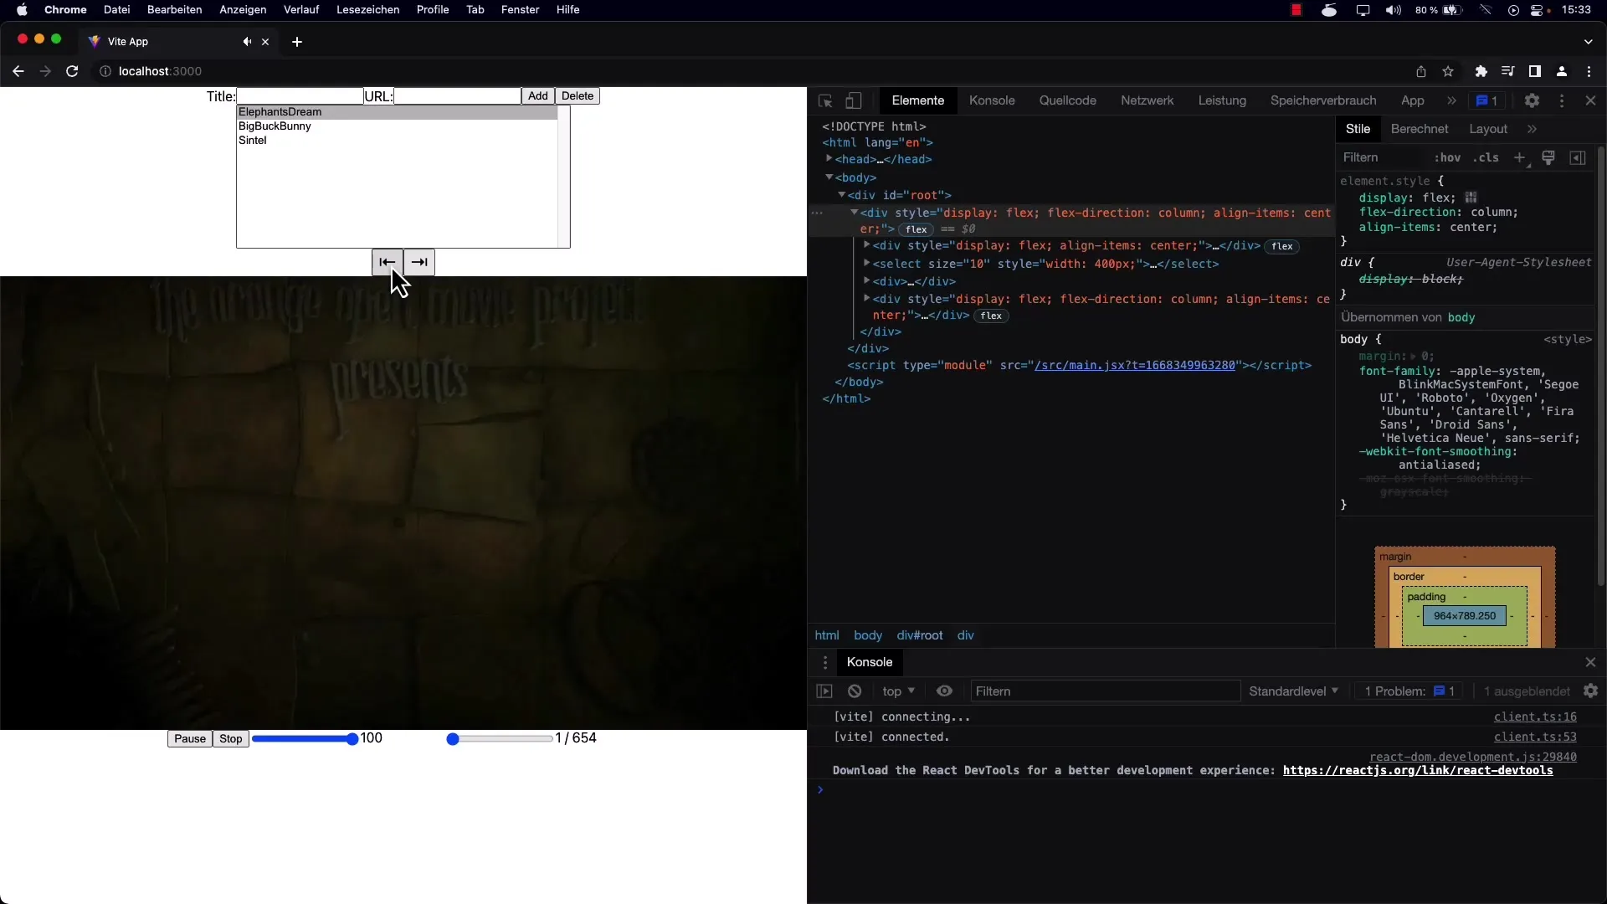Click the forward navigation arrow icon

click(x=418, y=260)
